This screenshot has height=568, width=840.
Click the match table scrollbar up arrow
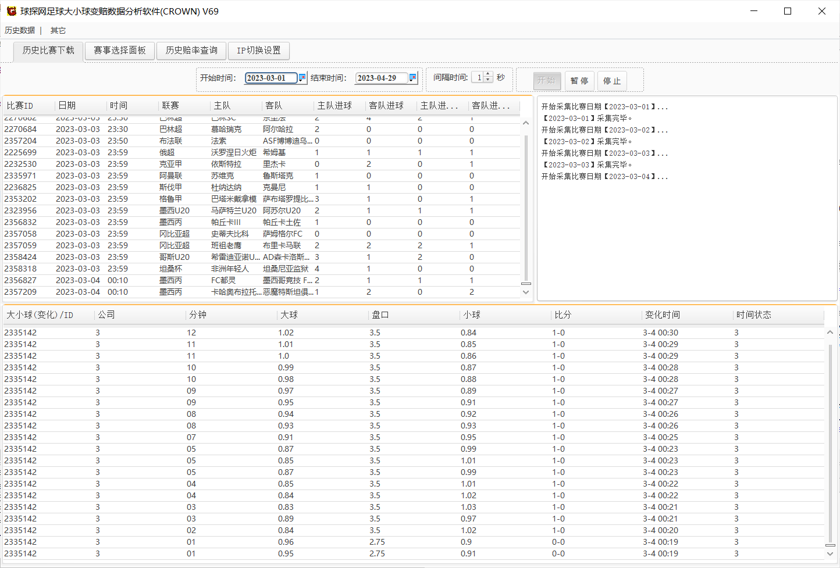pos(526,123)
